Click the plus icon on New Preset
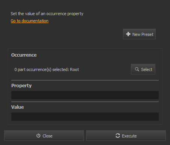Screen dimensions: 170x145 pos(128,34)
